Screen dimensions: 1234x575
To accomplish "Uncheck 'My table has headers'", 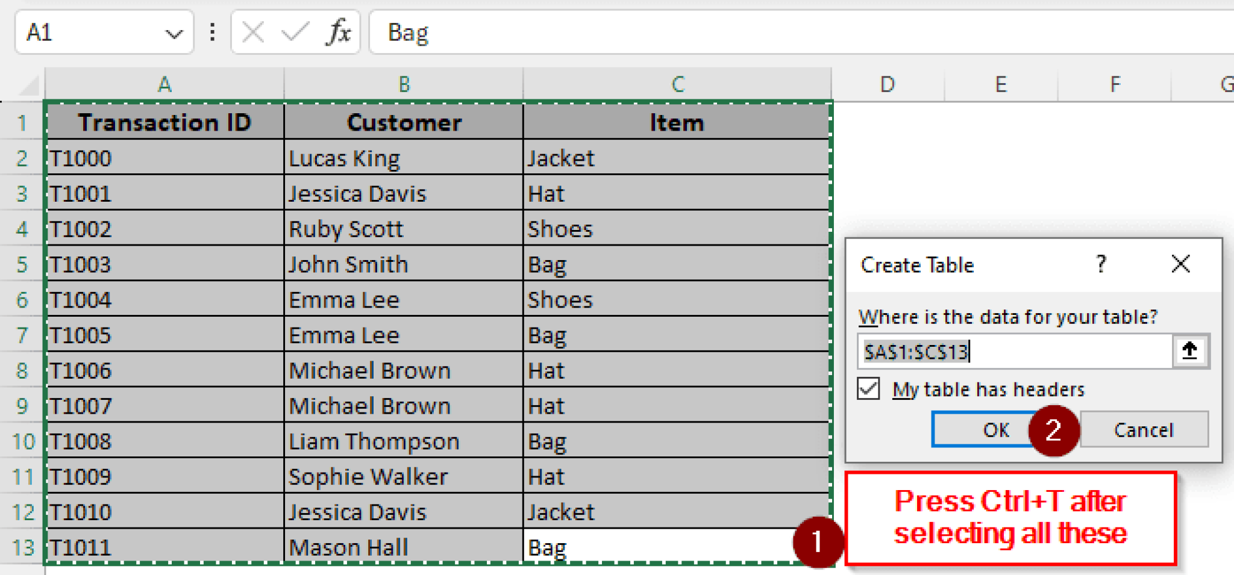I will [868, 390].
